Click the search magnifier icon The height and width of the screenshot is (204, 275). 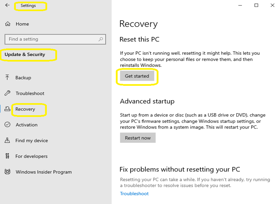pyautogui.click(x=101, y=39)
